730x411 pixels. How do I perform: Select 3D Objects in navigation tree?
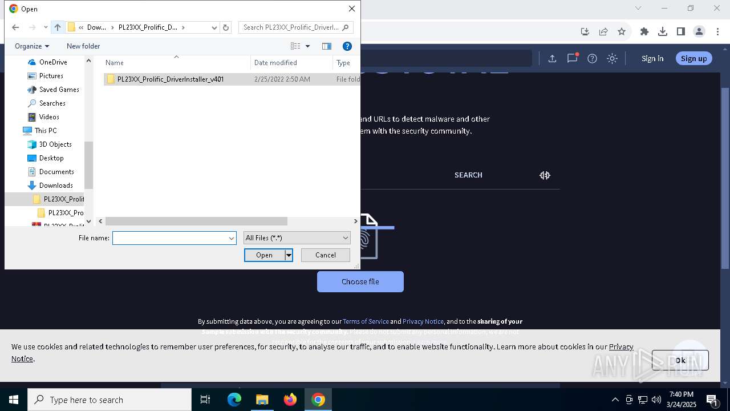coord(55,144)
